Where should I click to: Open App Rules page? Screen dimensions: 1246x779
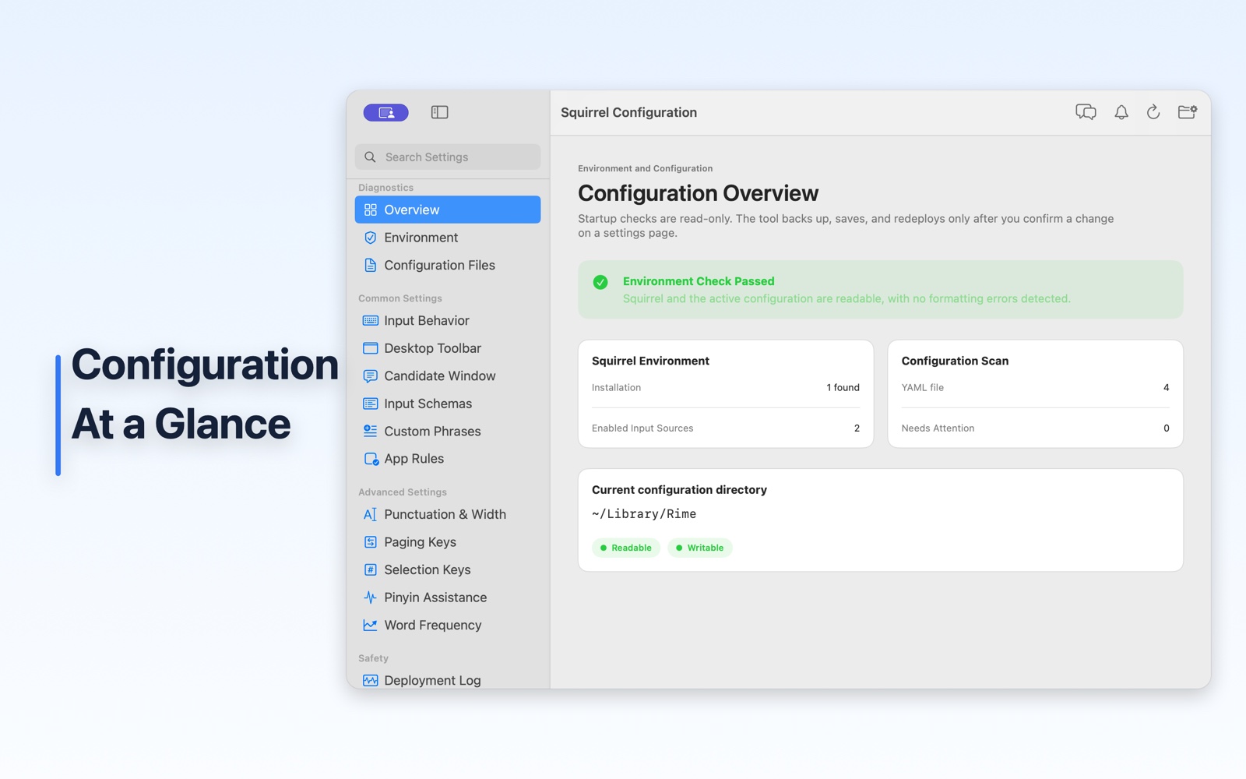point(448,459)
